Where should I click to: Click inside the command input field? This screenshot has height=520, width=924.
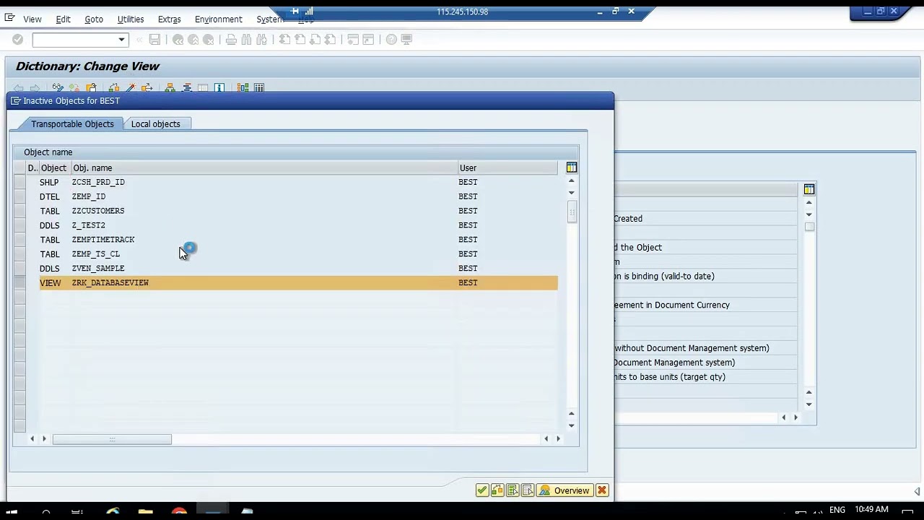74,40
